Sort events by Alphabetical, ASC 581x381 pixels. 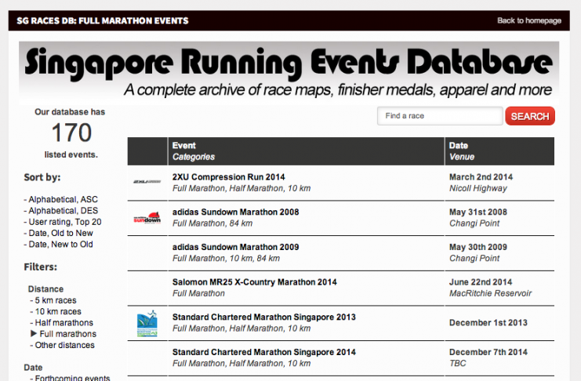(63, 199)
